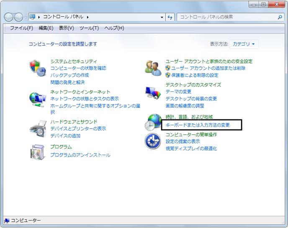Click バックアップの作成 link
288x228 pixels.
[x=69, y=75]
